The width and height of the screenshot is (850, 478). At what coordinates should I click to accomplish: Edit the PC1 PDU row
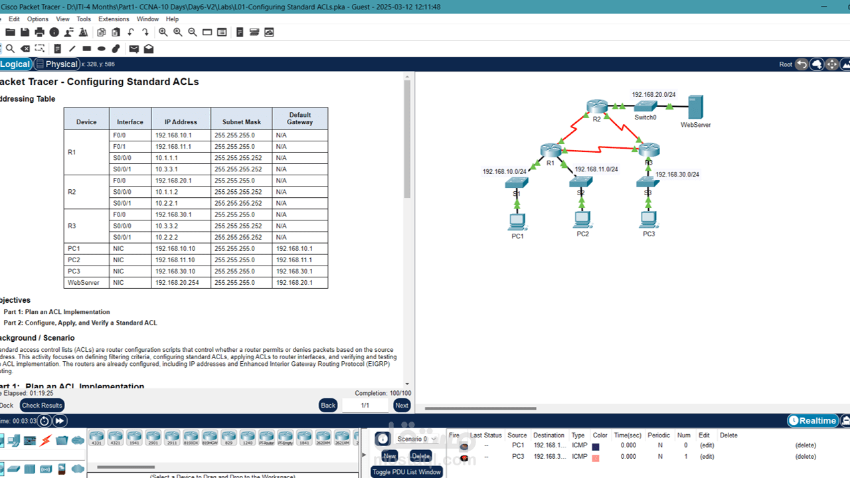coord(707,445)
